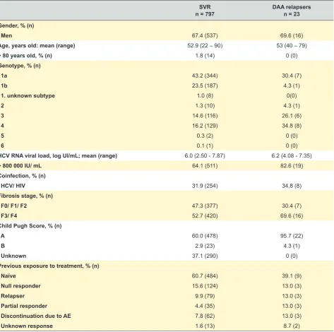Select the Unknown Child Pugh row label
Viewport: 334px width, 332px height.
click(x=13, y=256)
